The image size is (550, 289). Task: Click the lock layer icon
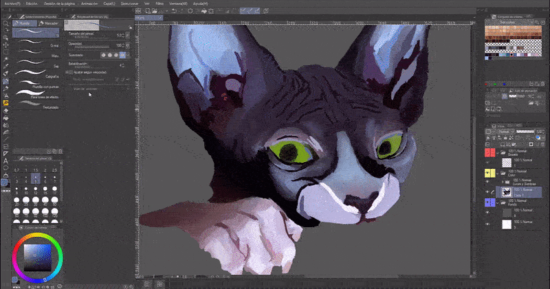click(x=505, y=138)
